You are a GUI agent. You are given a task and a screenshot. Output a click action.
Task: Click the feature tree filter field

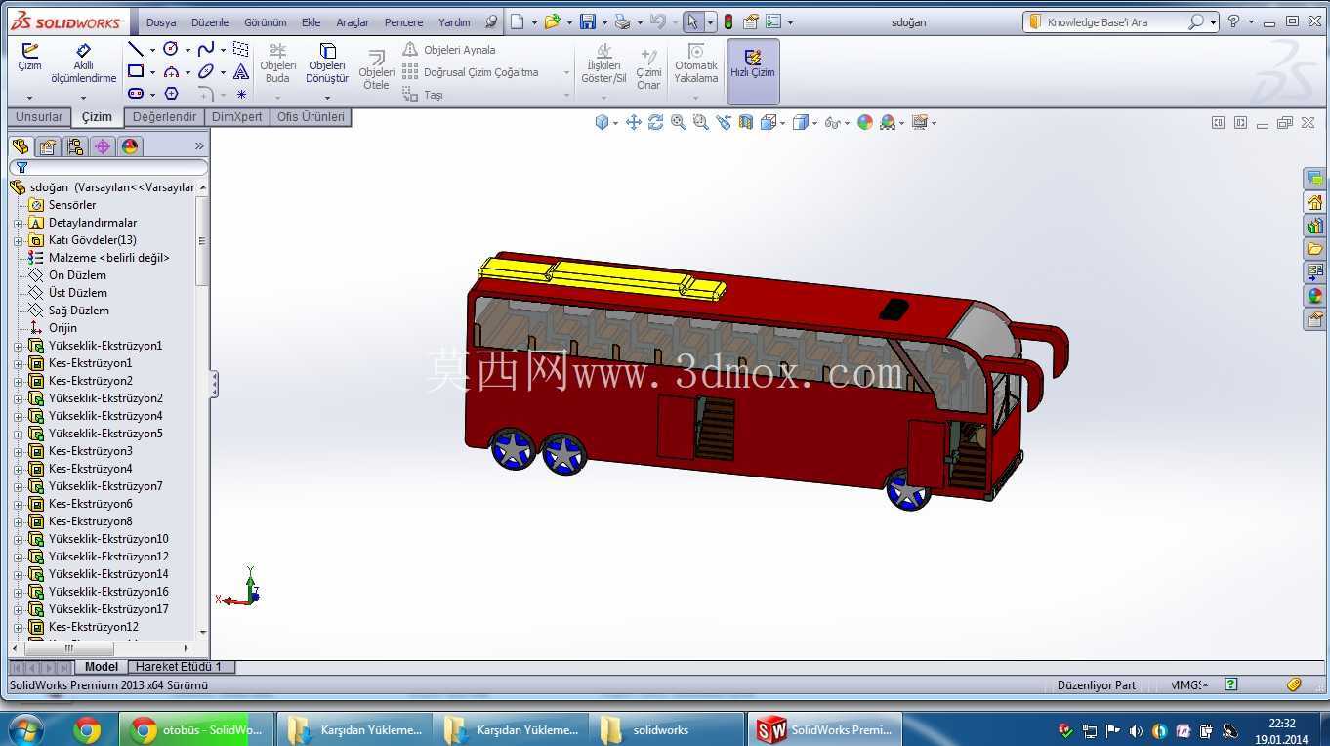(x=109, y=167)
